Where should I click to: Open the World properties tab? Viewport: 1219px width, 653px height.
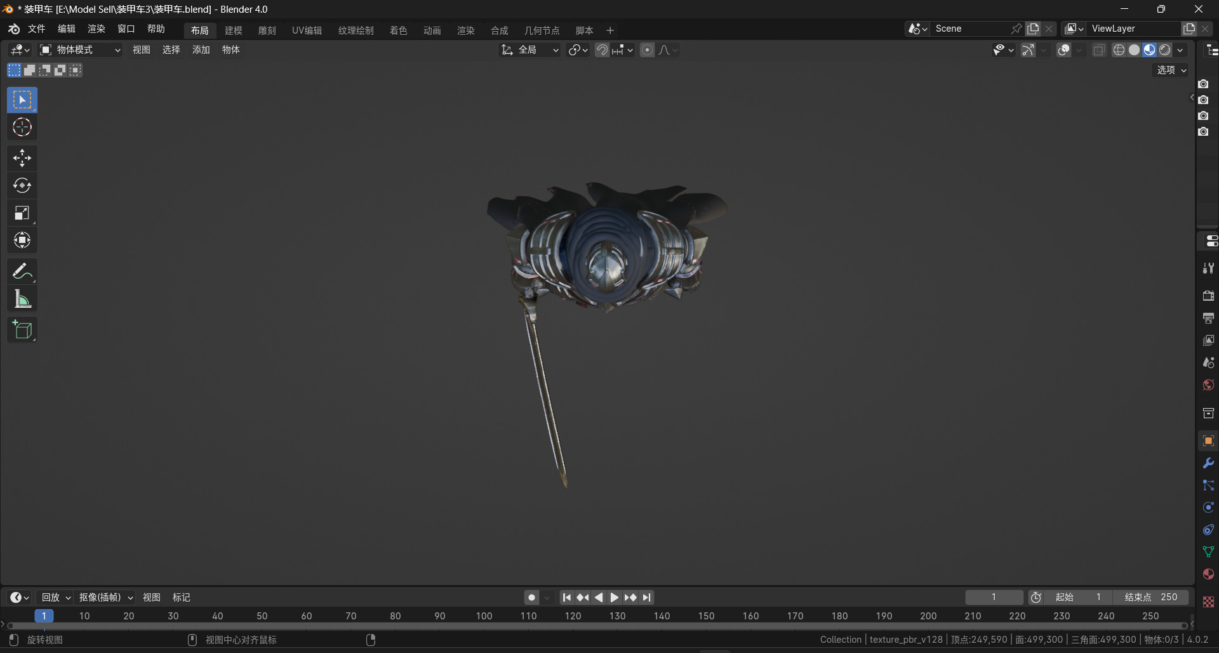coord(1208,385)
